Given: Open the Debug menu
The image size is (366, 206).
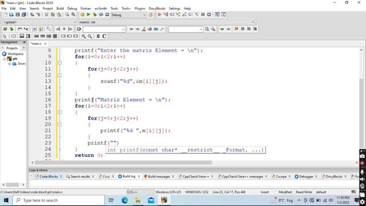Looking at the screenshot, I should tap(72, 9).
